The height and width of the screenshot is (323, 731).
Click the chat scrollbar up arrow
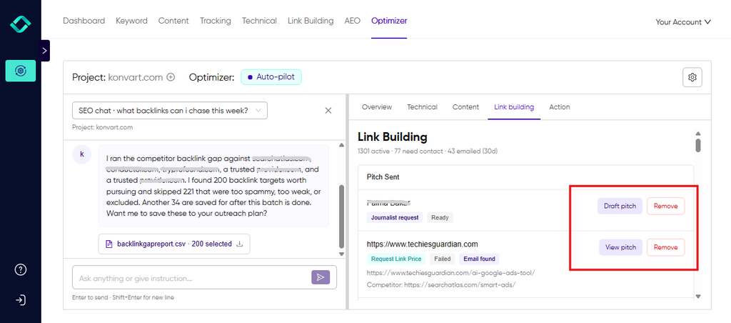(x=341, y=145)
